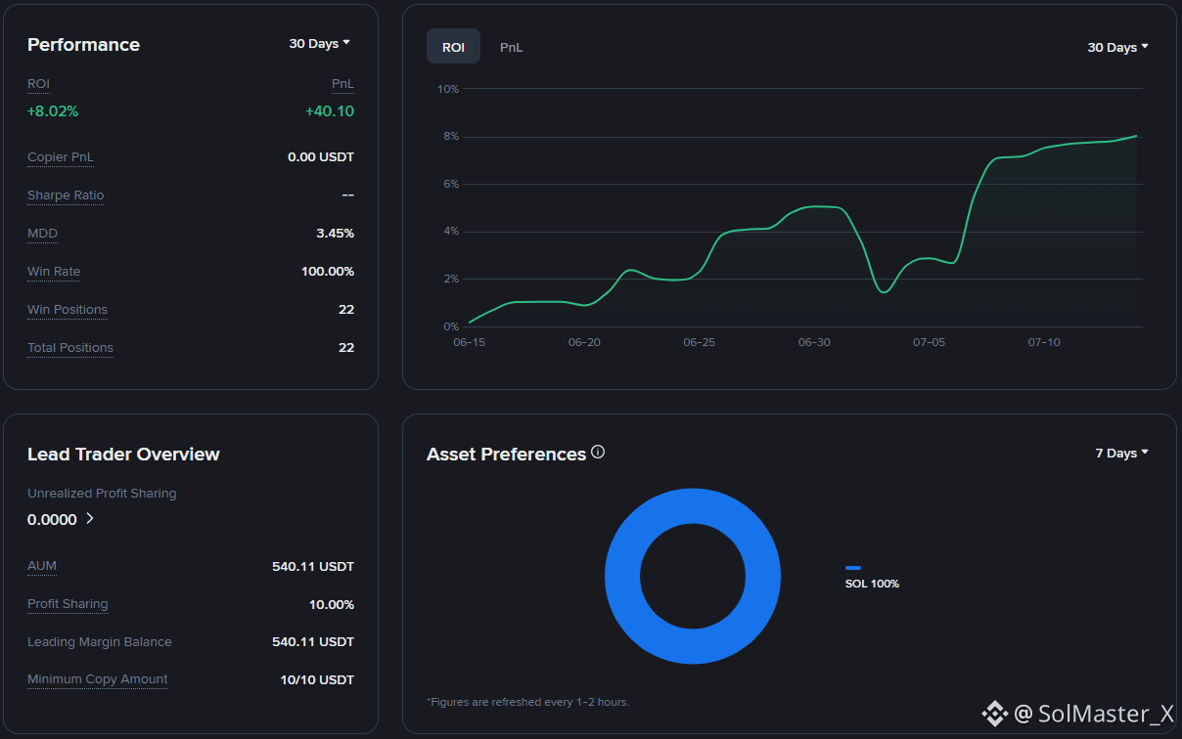Viewport: 1182px width, 739px height.
Task: Click the Copier PnL label
Action: pyautogui.click(x=61, y=157)
